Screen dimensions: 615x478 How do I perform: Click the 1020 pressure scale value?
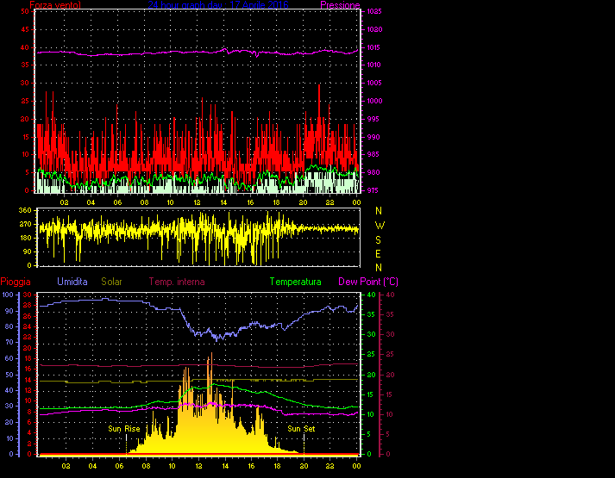(x=374, y=29)
